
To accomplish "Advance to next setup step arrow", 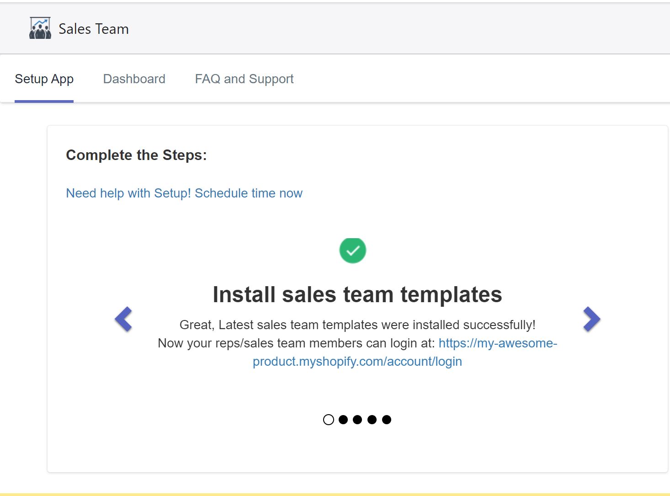I will (591, 319).
